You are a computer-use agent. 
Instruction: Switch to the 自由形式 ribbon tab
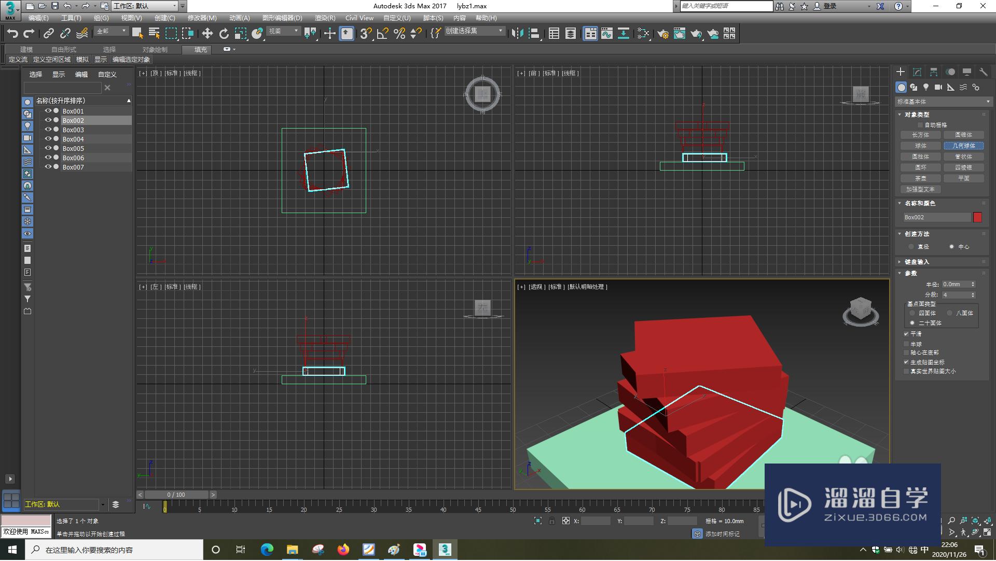point(63,50)
